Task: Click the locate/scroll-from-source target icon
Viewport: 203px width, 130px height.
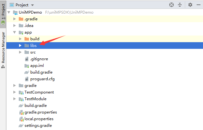Action: click(171, 5)
